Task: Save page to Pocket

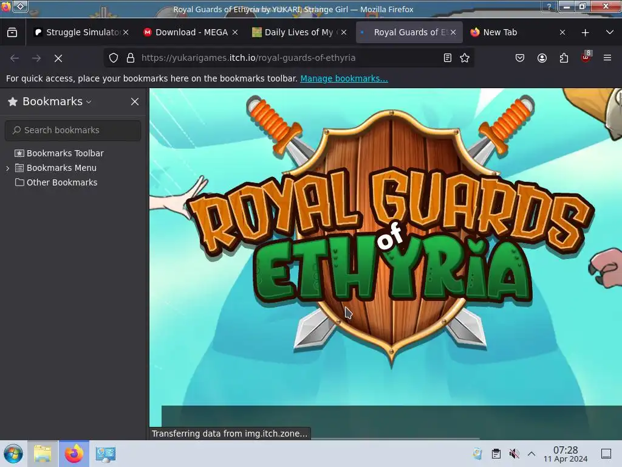Action: click(x=520, y=58)
